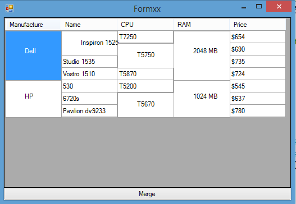Select the $724 price cell
The height and width of the screenshot is (204, 296).
click(x=258, y=74)
